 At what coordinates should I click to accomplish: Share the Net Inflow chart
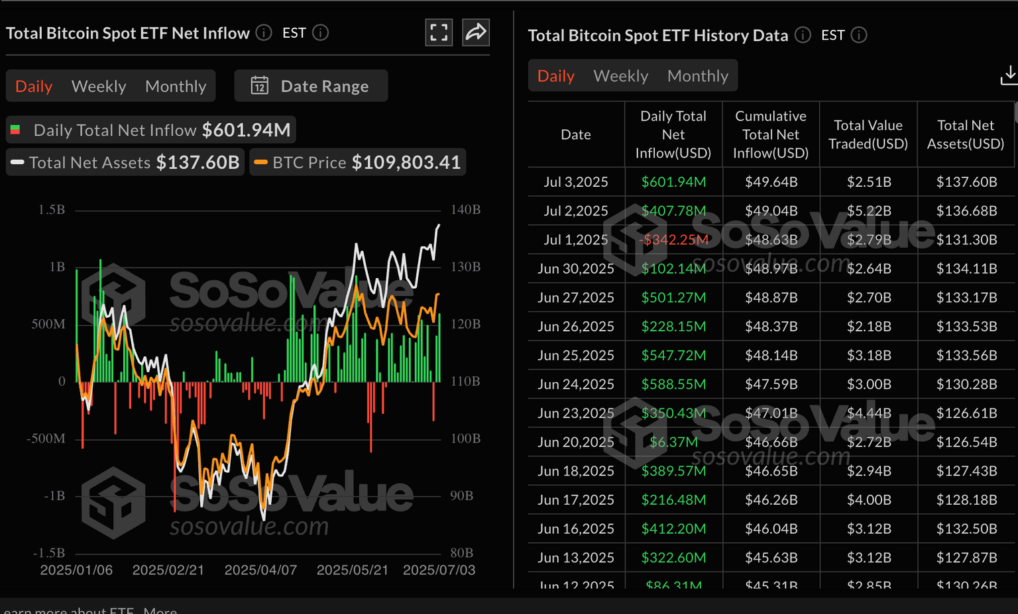476,32
